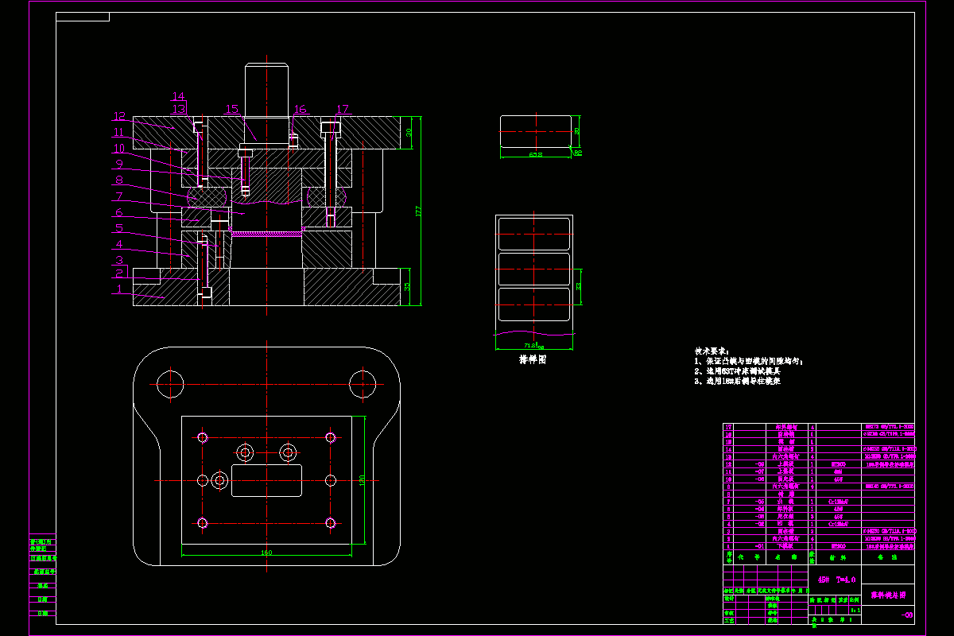This screenshot has width=954, height=636.
Task: Select technical requirement line 3 text
Action: 737,381
